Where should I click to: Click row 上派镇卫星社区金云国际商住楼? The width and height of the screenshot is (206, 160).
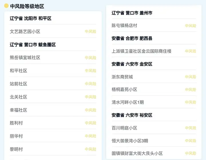click(x=154, y=51)
